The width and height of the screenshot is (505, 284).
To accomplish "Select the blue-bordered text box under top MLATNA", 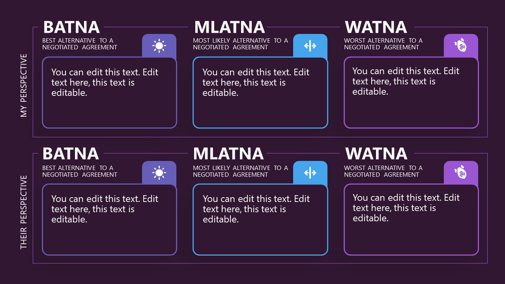I will click(x=260, y=93).
